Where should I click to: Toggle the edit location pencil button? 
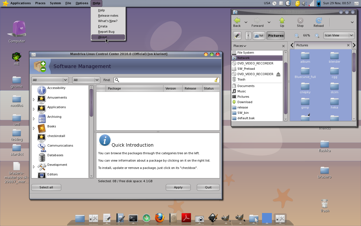click(x=237, y=36)
